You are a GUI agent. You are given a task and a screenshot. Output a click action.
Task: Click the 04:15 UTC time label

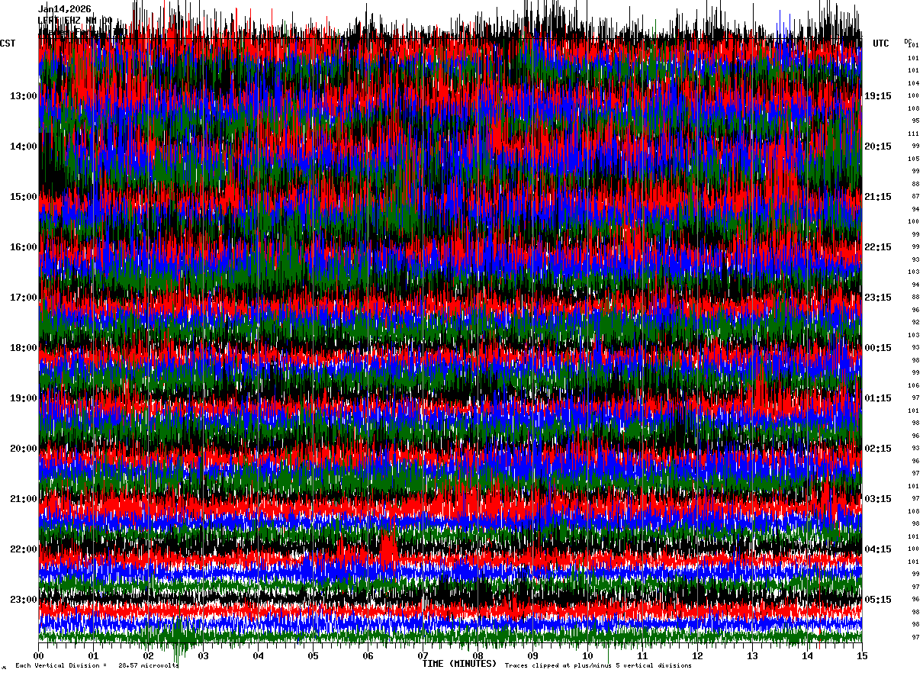(878, 549)
